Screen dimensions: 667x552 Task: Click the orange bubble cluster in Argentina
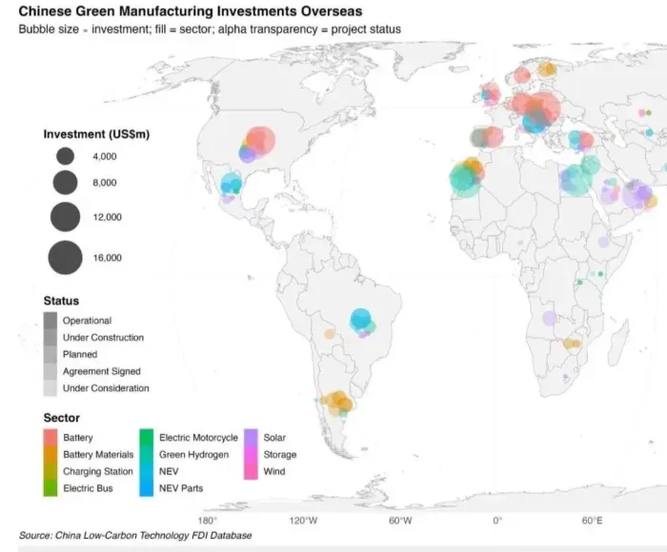[337, 402]
